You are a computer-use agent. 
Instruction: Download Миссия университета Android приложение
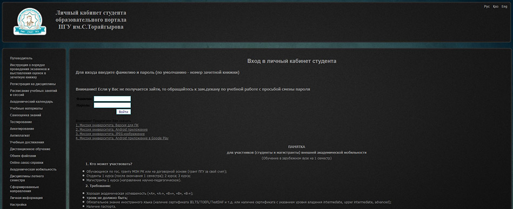111,130
